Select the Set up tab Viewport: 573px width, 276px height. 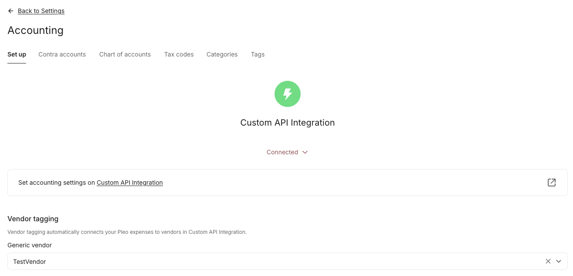coord(17,54)
